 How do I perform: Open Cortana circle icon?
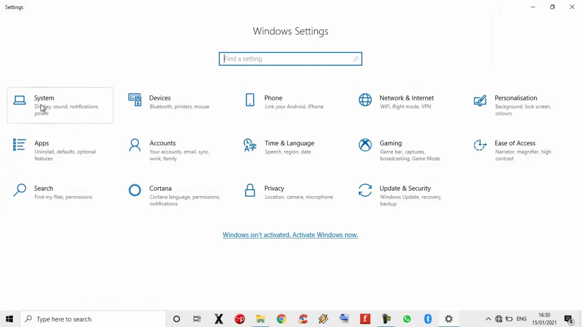point(135,190)
